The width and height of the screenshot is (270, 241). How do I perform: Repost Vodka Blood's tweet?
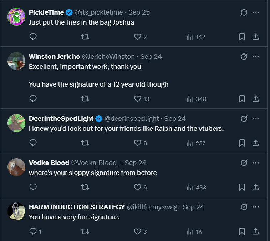(x=85, y=187)
